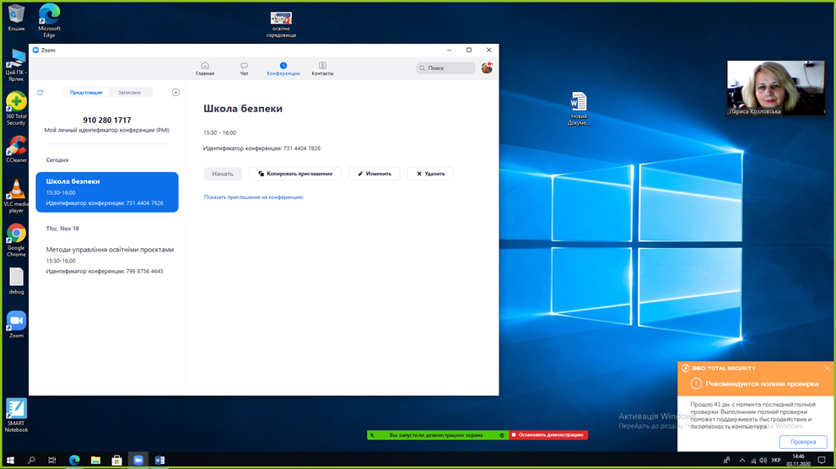
Task: Open SMART Notebook desktop icon
Action: click(16, 416)
